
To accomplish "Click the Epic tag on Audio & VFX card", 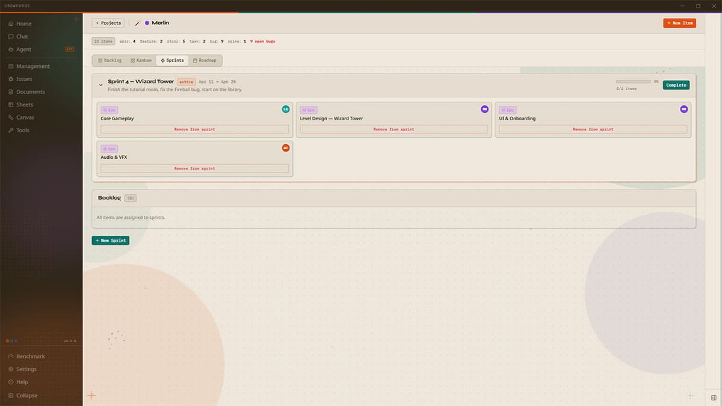I will point(110,149).
